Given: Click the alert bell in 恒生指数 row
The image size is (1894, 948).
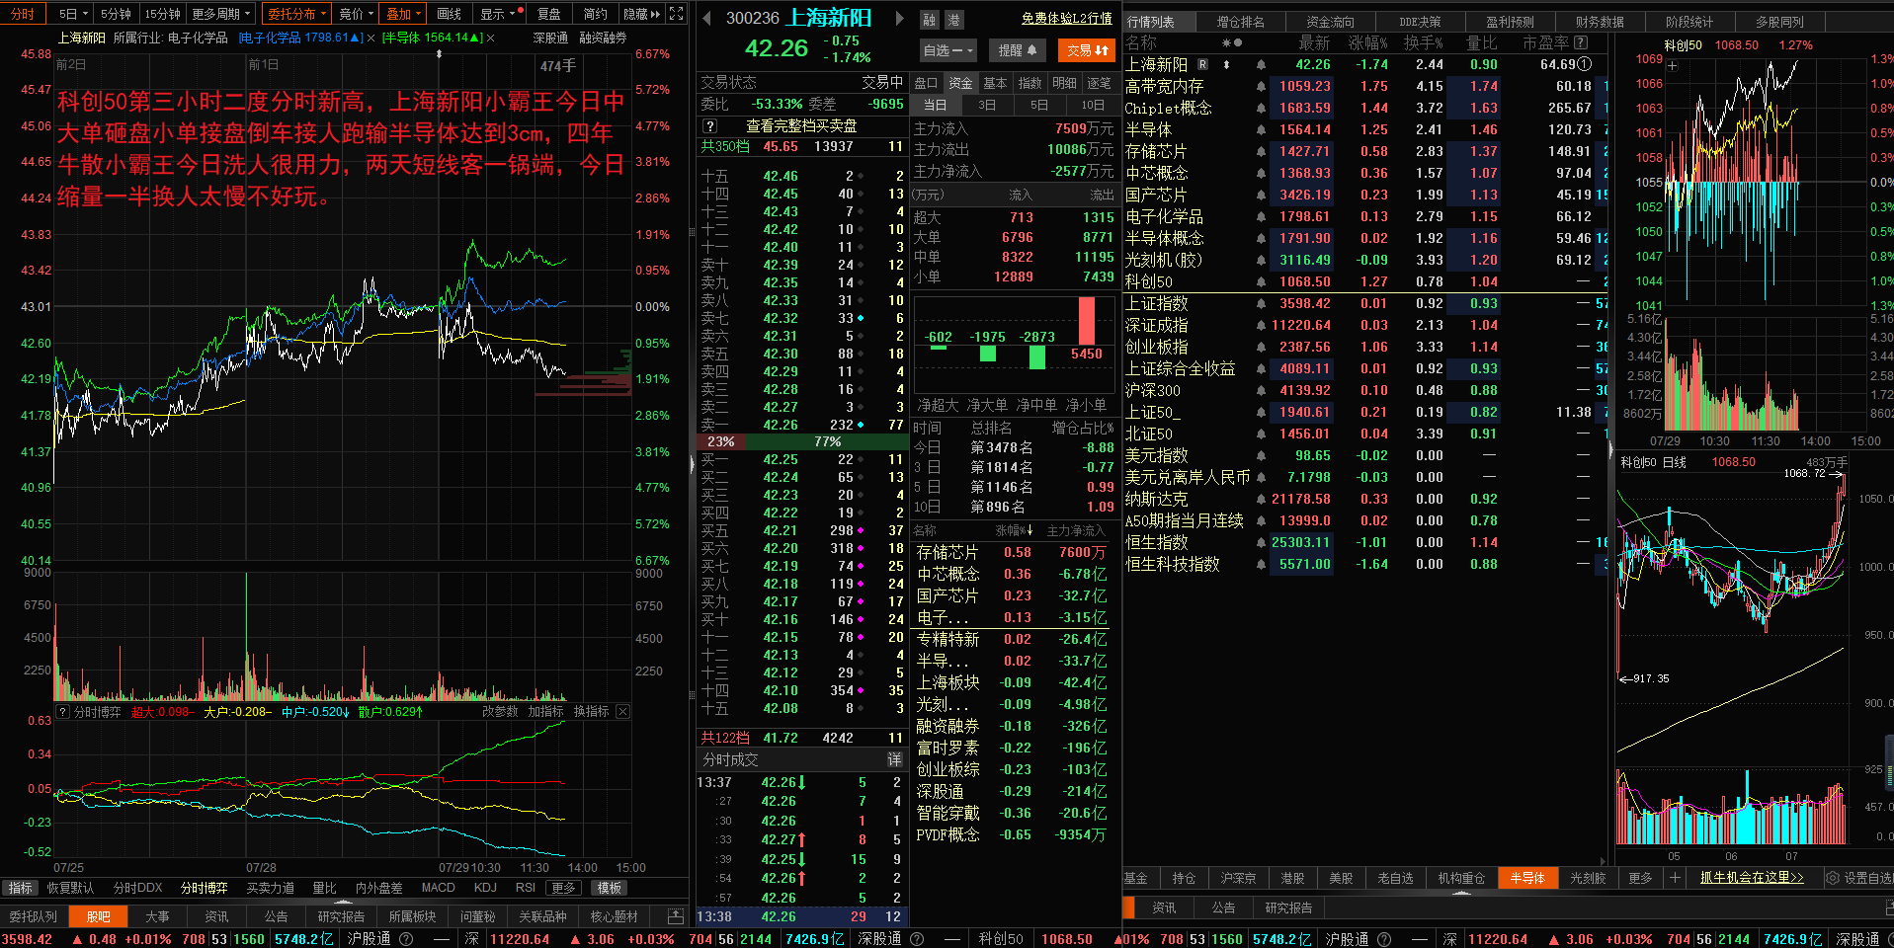Looking at the screenshot, I should (x=1261, y=542).
